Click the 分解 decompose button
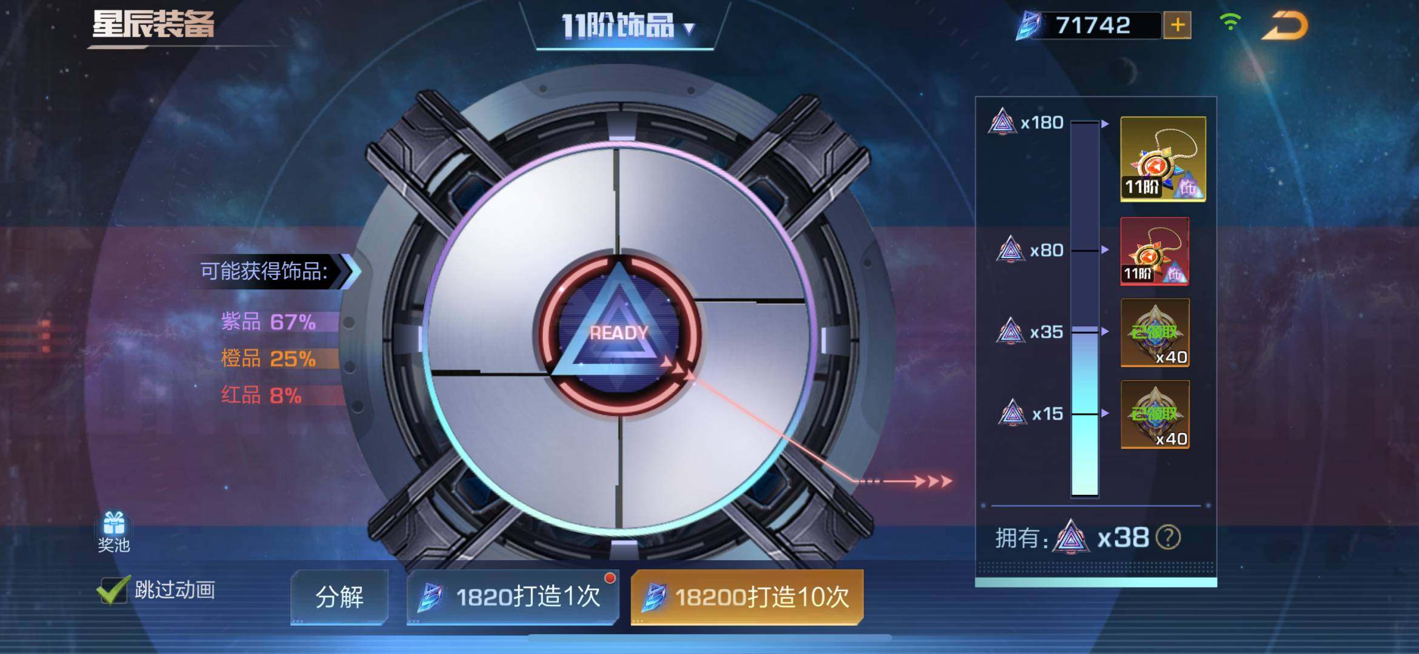 pos(339,597)
